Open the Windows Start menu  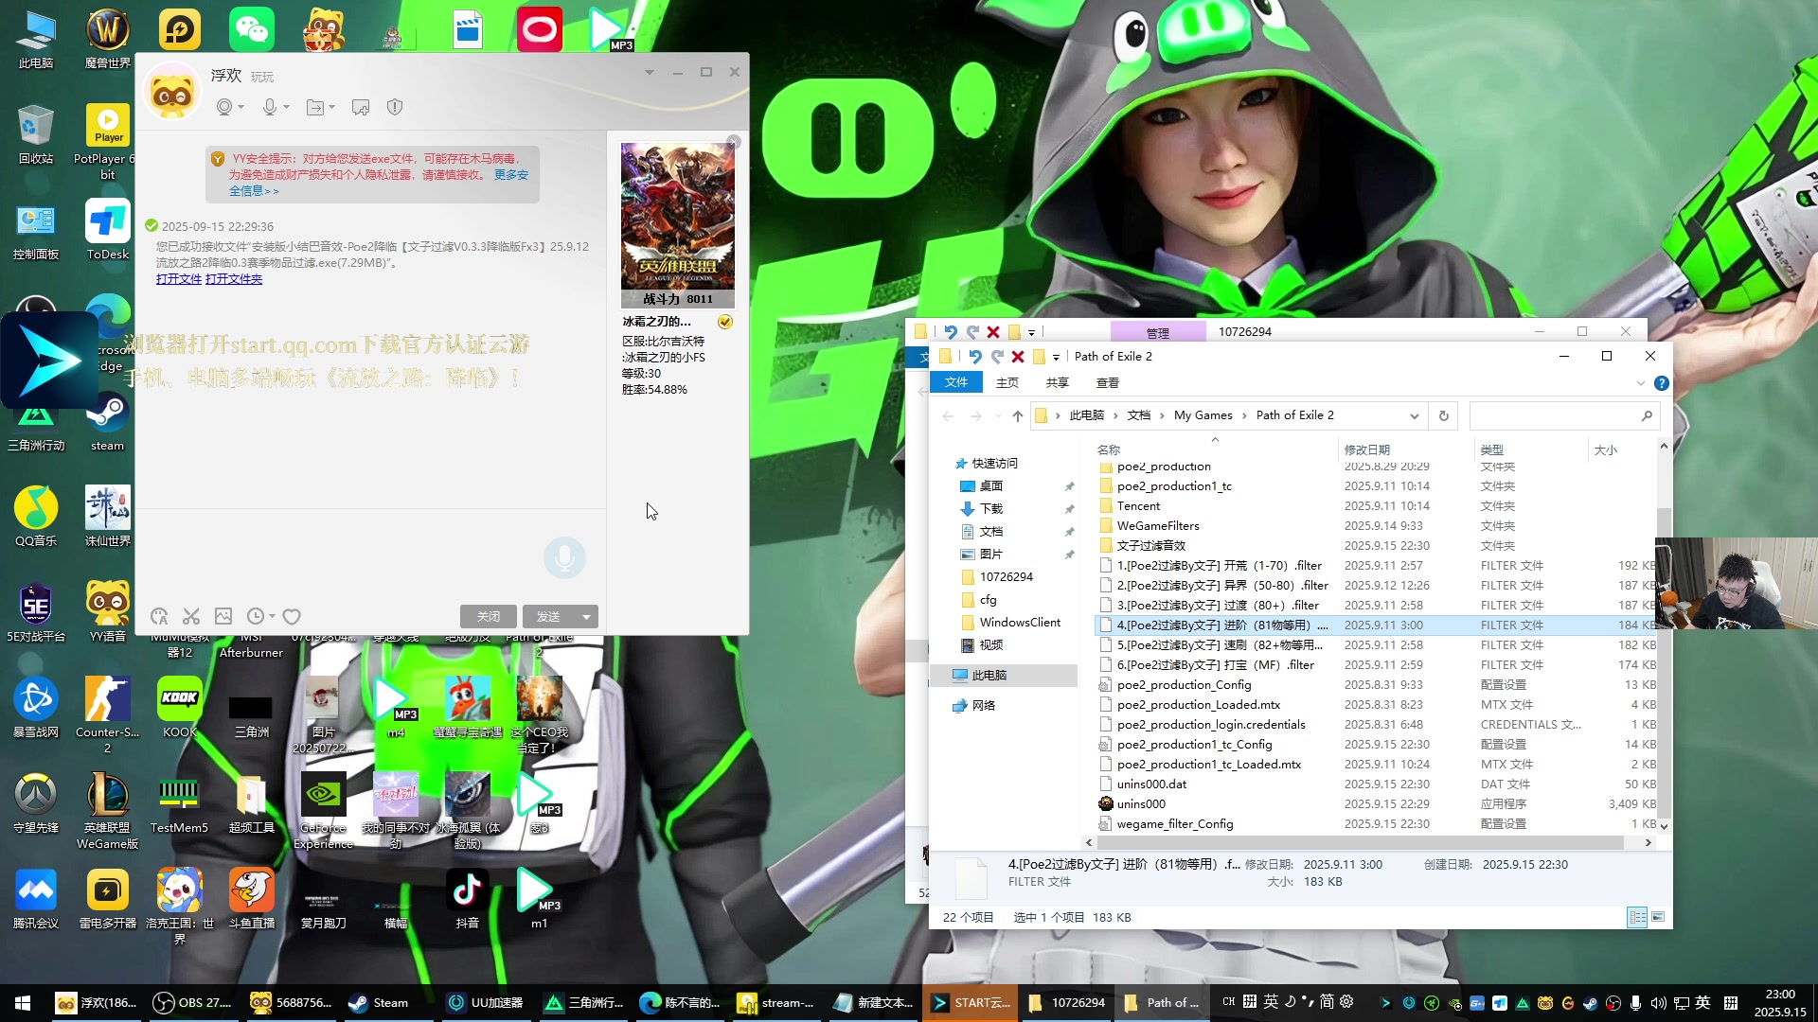point(23,1003)
